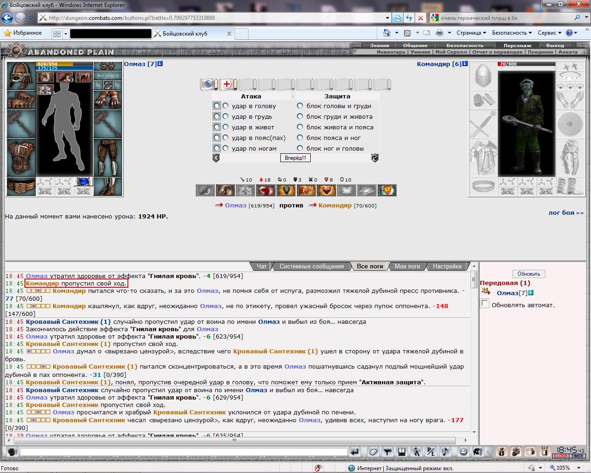Click the EXIT door icon

(545, 452)
